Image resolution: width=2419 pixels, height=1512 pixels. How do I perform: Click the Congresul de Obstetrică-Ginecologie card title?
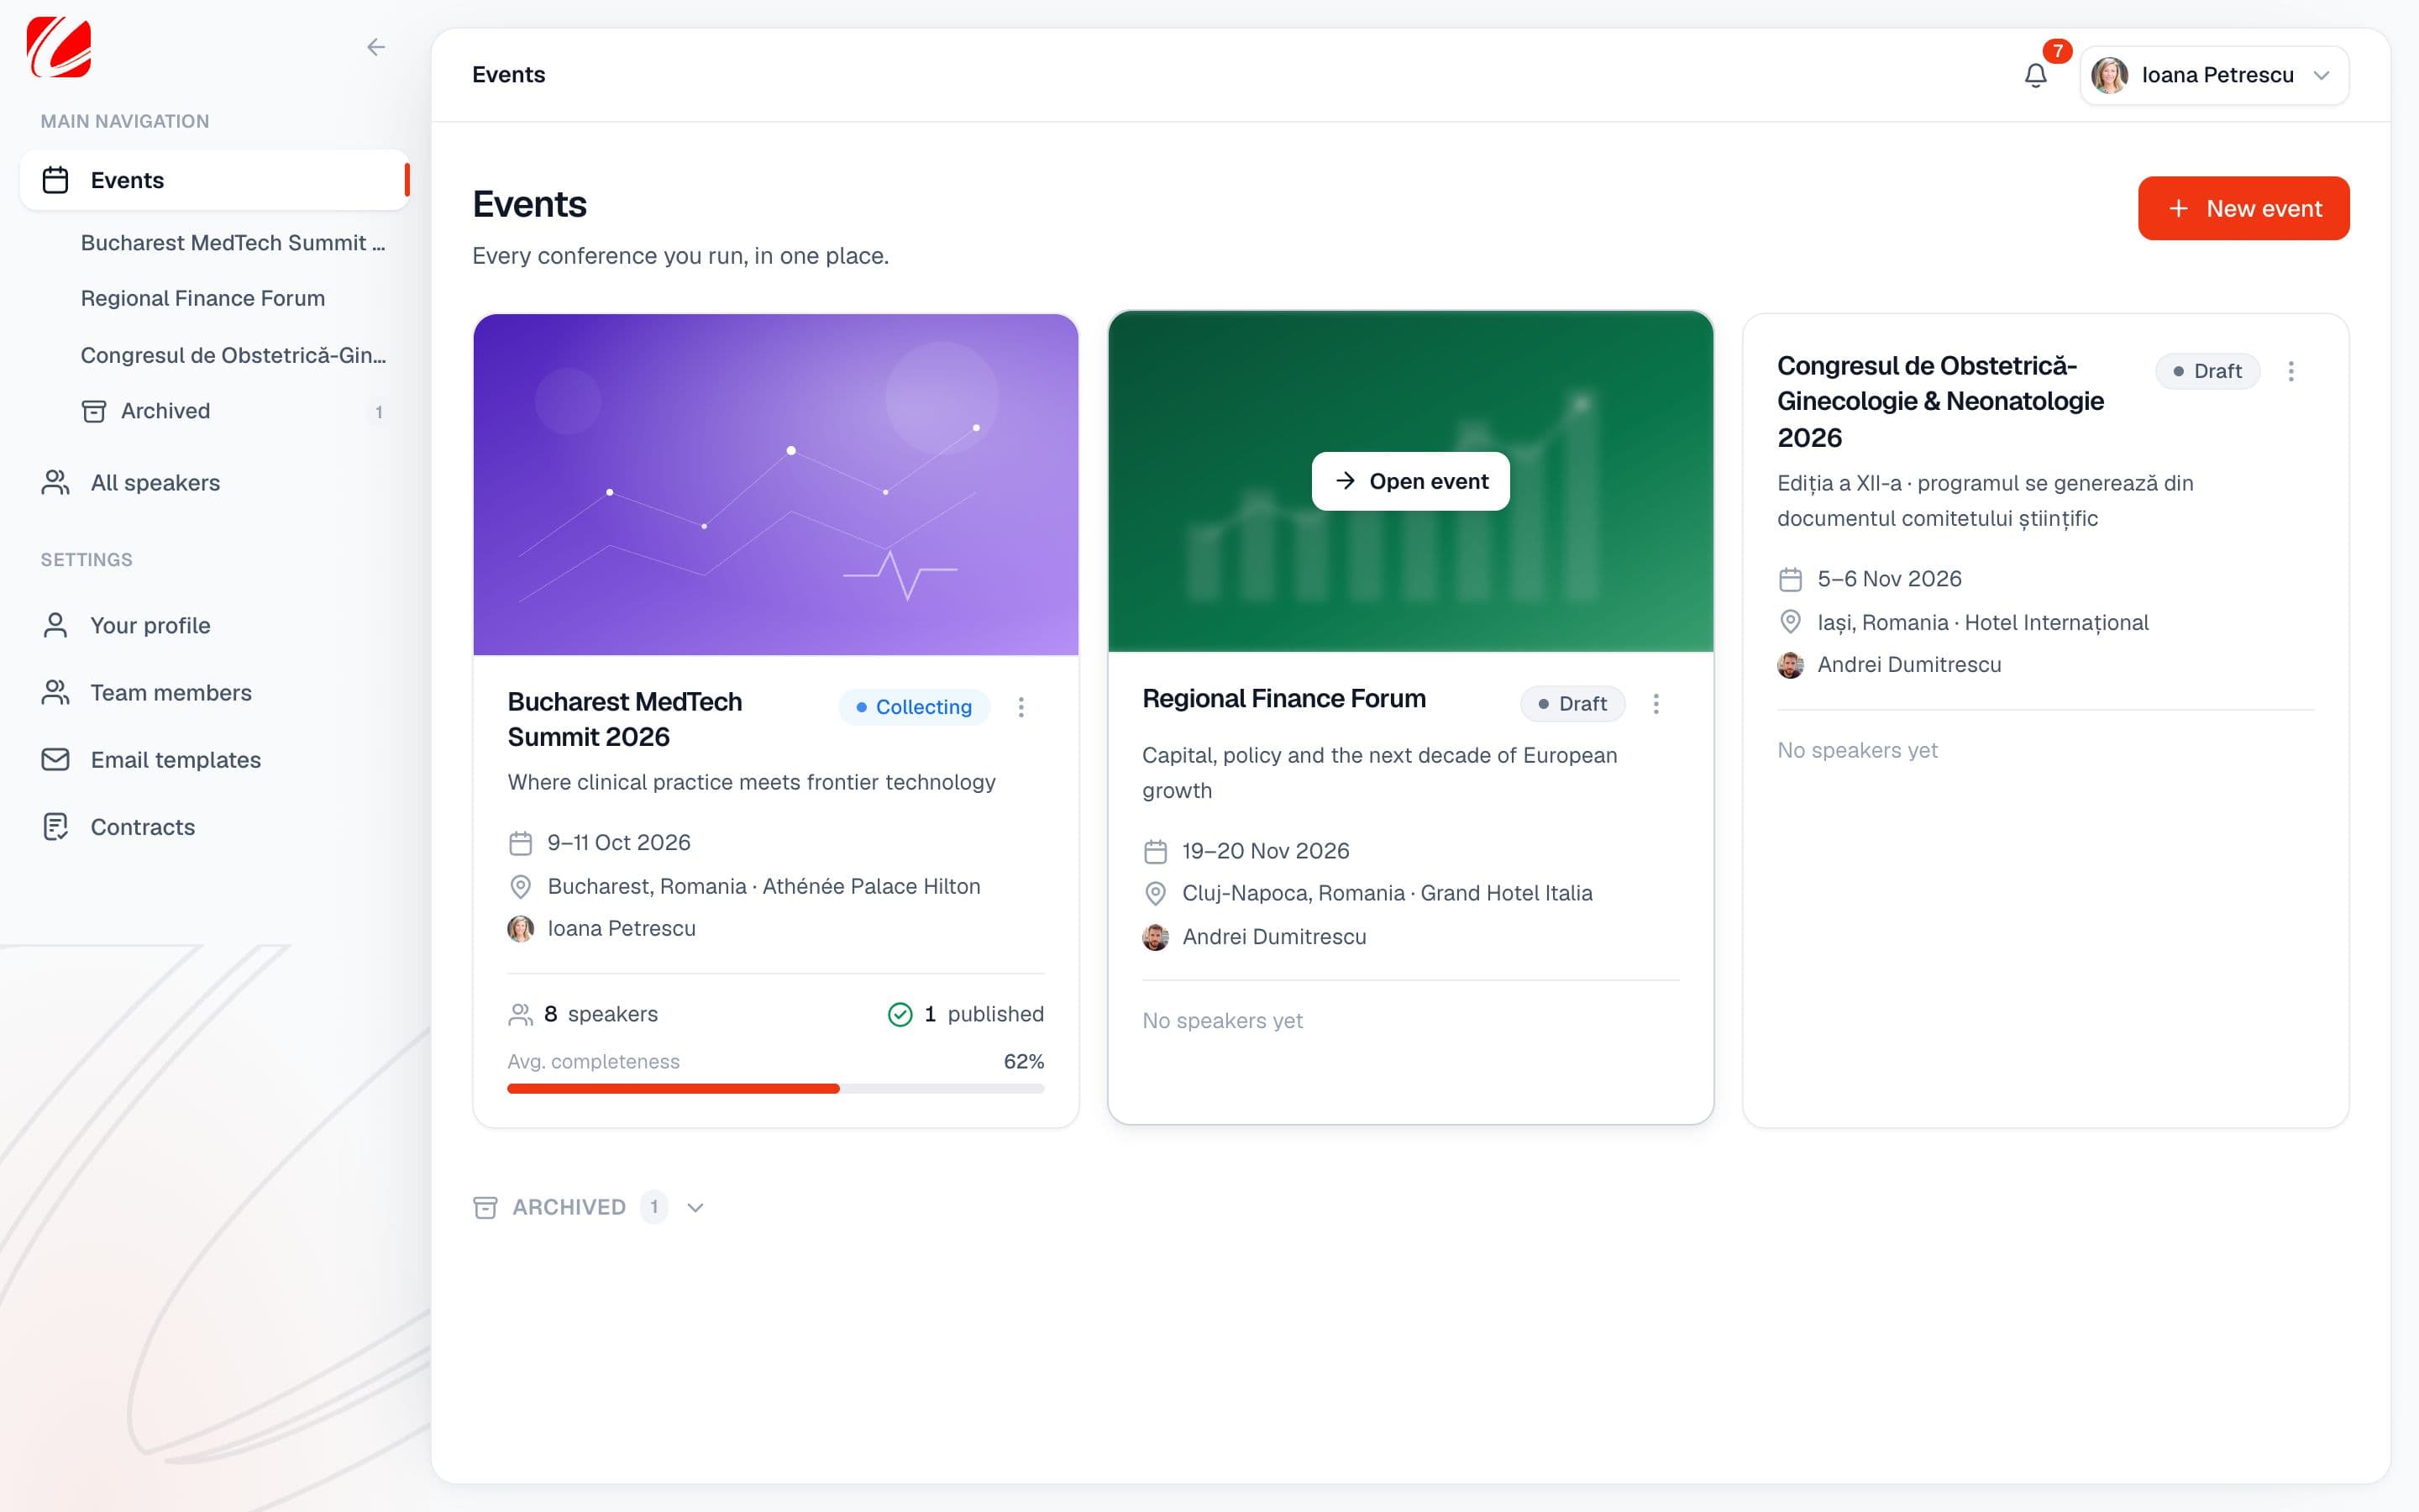1940,402
